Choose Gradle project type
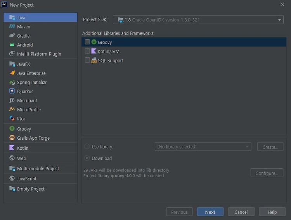This screenshot has width=291, height=220. pos(40,36)
